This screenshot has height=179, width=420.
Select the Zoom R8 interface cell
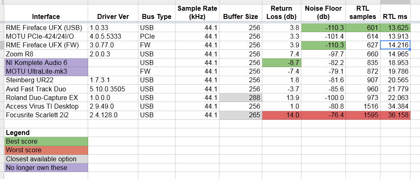click(x=46, y=54)
